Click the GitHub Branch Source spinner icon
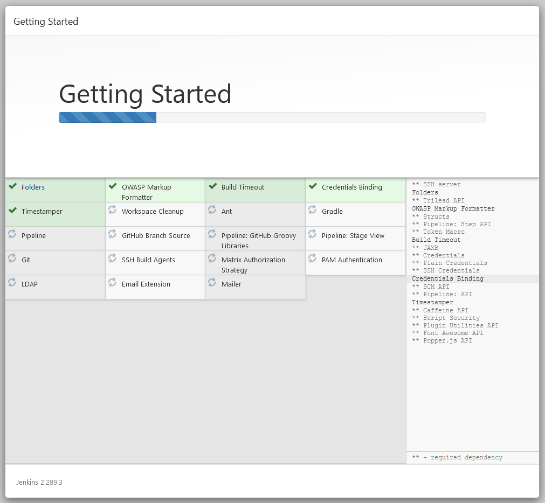 click(x=112, y=235)
